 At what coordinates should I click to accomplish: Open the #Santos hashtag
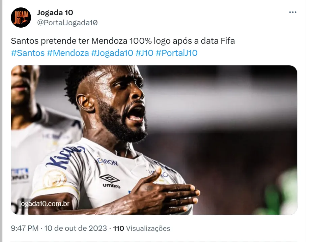coord(28,53)
